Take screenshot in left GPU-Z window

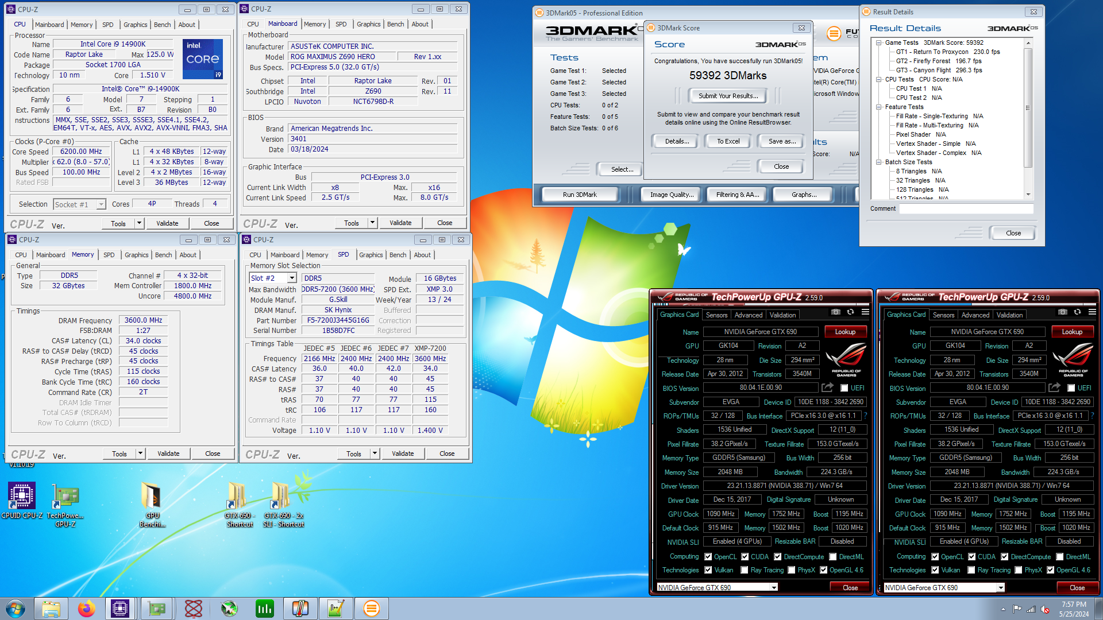pyautogui.click(x=835, y=312)
